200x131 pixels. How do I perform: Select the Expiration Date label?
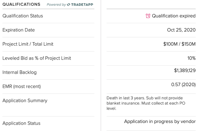point(19,30)
